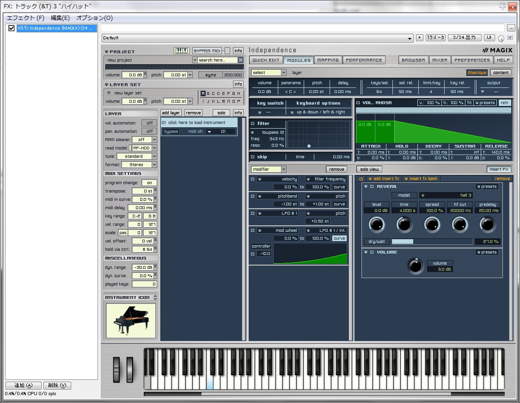Click the left pitch wheel

pos(116,369)
